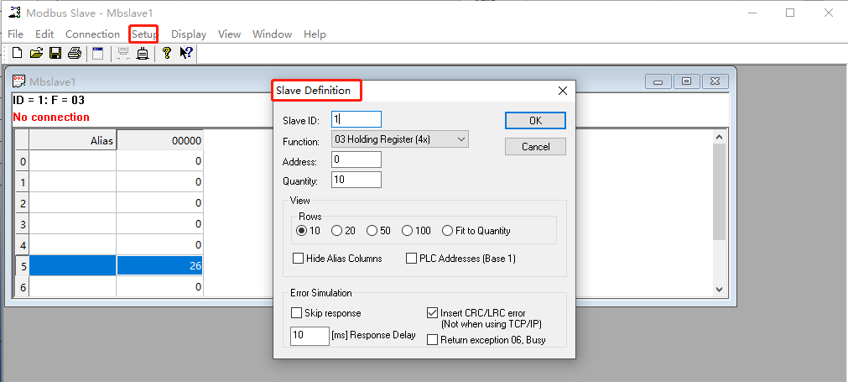Click the slave definition window icon in toolbar
This screenshot has height=382, width=848.
tap(98, 54)
